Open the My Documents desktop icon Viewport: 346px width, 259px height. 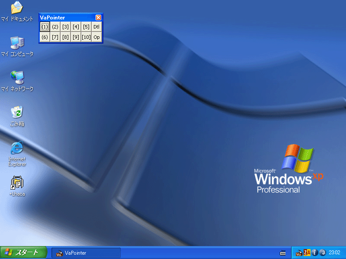coord(17,8)
